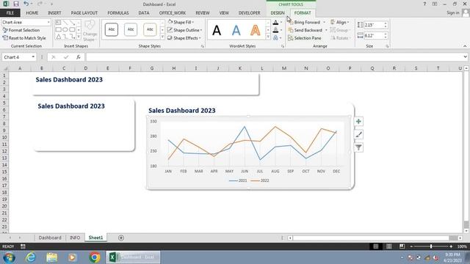Screen dimensions: 470x264
Task: Open the Bring Forward dropdown arrow
Action: 324,23
